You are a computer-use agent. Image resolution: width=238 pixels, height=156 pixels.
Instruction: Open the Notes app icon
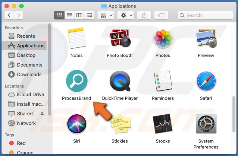coord(77,38)
